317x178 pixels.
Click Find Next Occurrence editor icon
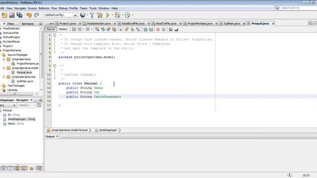coord(108,30)
